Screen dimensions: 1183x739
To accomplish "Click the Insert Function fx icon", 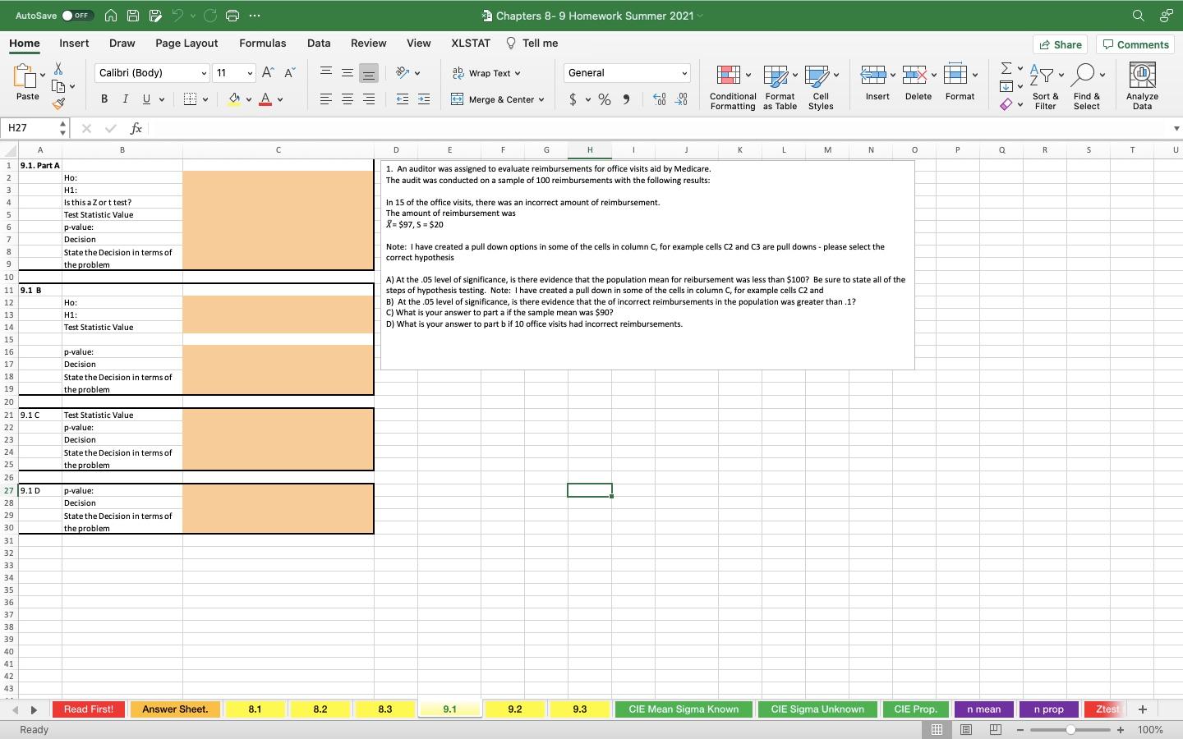I will (x=136, y=128).
